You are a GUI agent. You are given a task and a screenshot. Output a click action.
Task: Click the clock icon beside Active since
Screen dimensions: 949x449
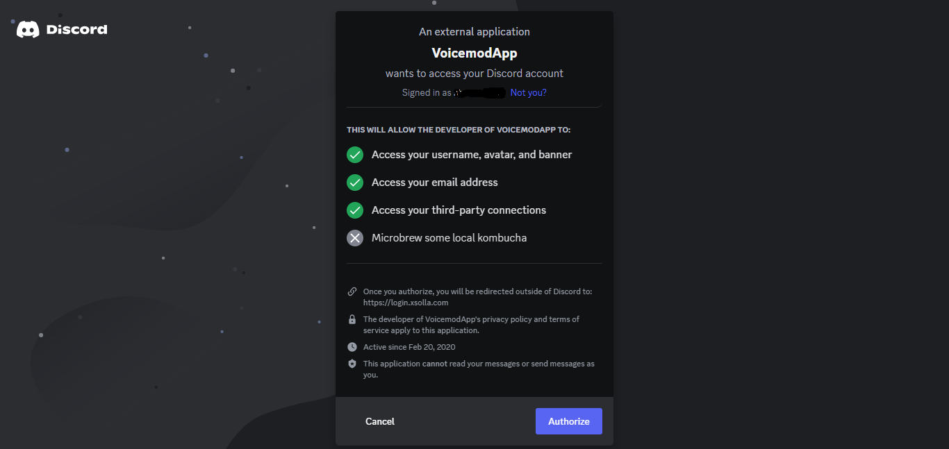[x=352, y=347]
